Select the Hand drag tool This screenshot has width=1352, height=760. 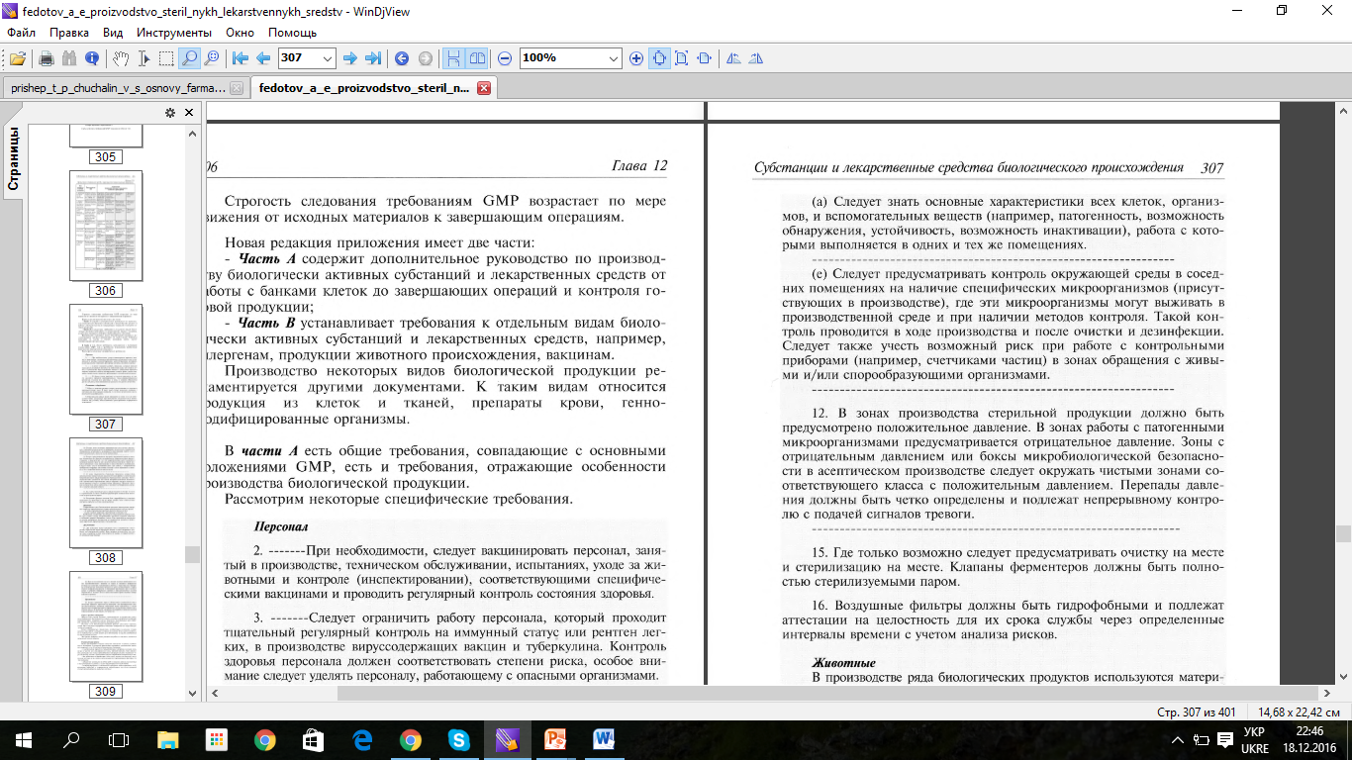pos(120,57)
